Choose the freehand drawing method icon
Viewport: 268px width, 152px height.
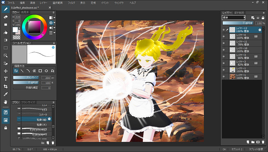pos(16,71)
